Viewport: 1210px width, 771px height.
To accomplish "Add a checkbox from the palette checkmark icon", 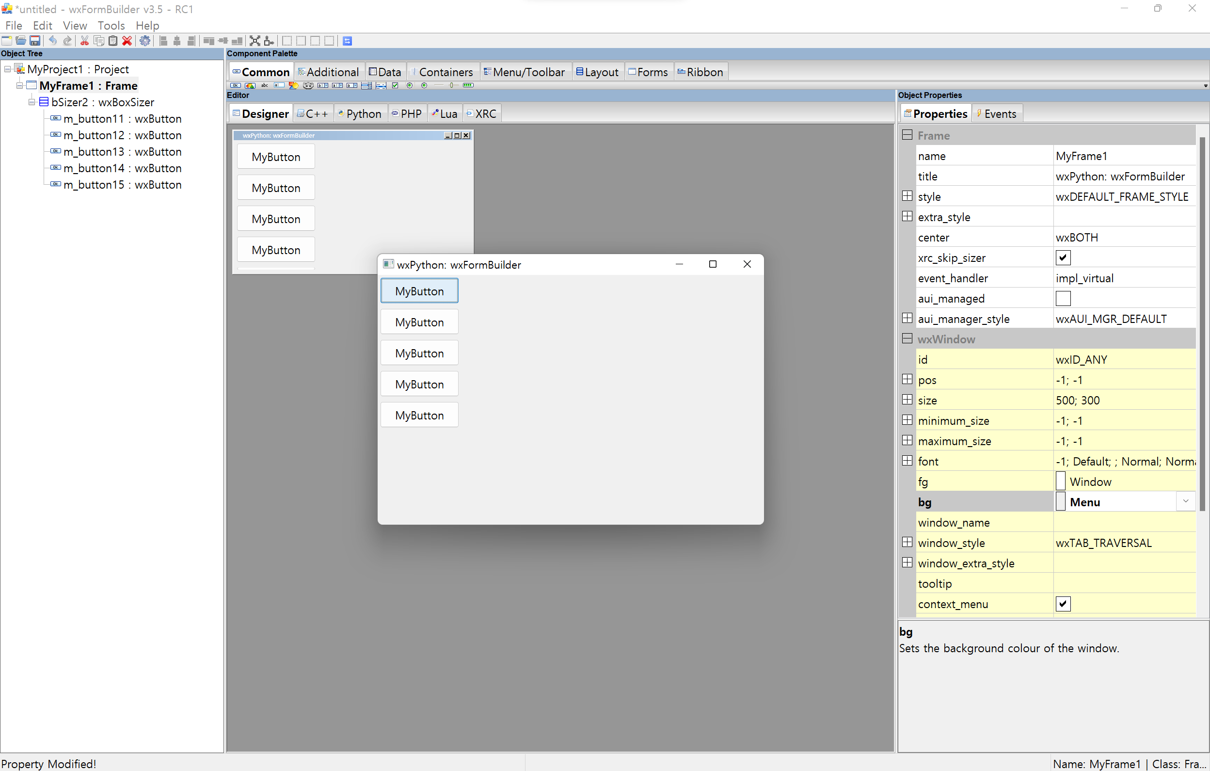I will point(395,85).
